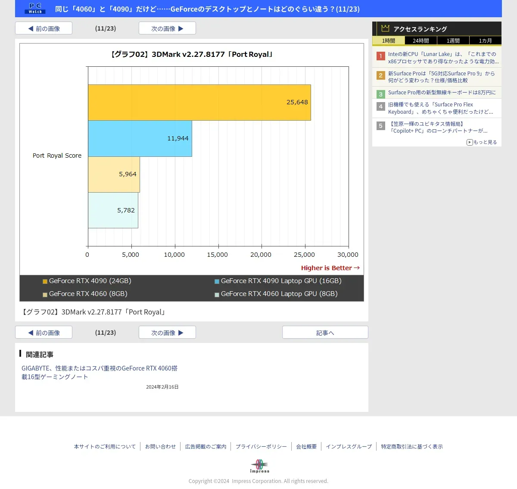The image size is (517, 489).
Task: Select the copyright notice text
Action: pyautogui.click(x=258, y=481)
